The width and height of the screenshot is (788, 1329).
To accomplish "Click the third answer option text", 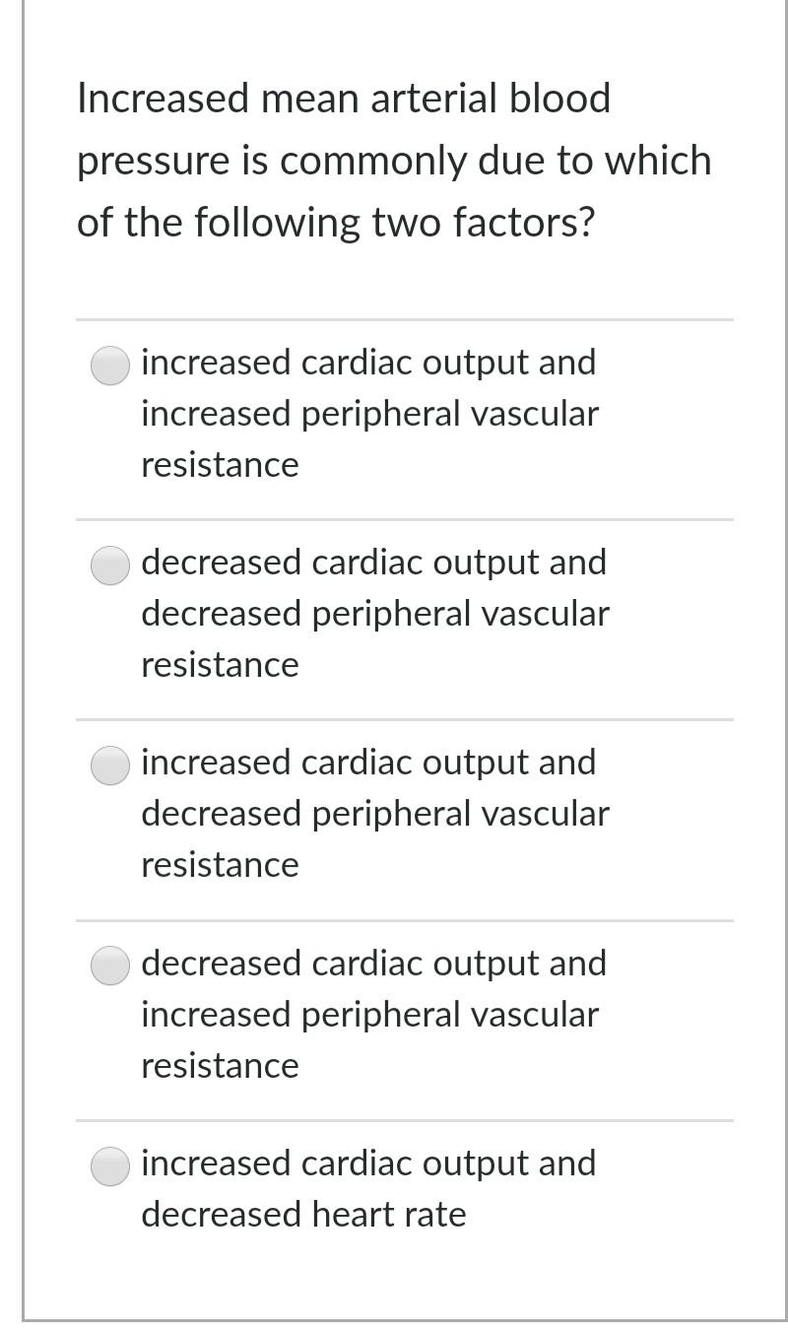I will 374,813.
